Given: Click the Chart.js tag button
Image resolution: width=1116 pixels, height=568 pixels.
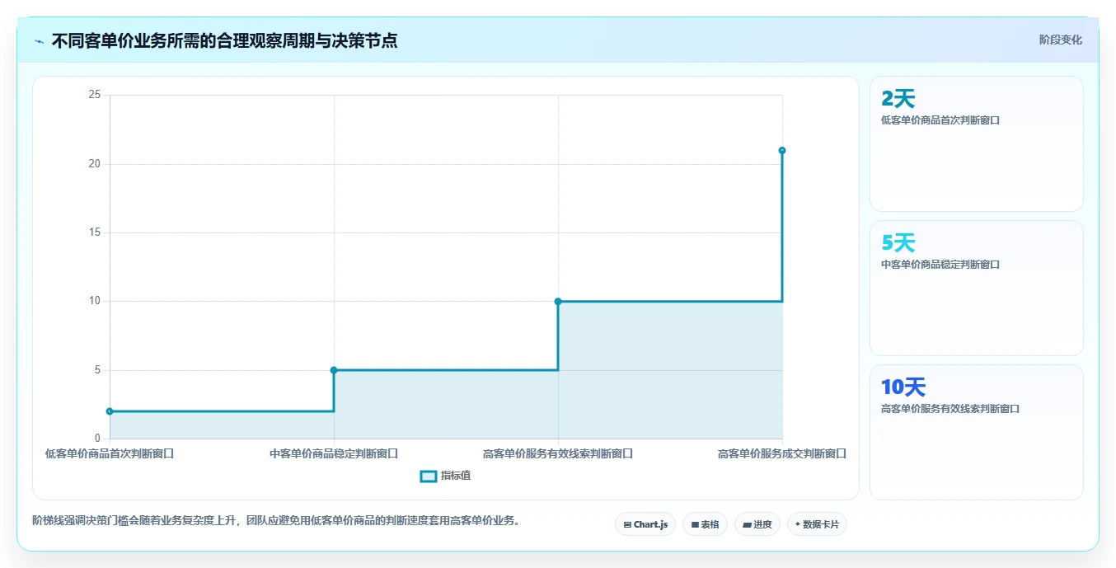Looking at the screenshot, I should coord(645,524).
